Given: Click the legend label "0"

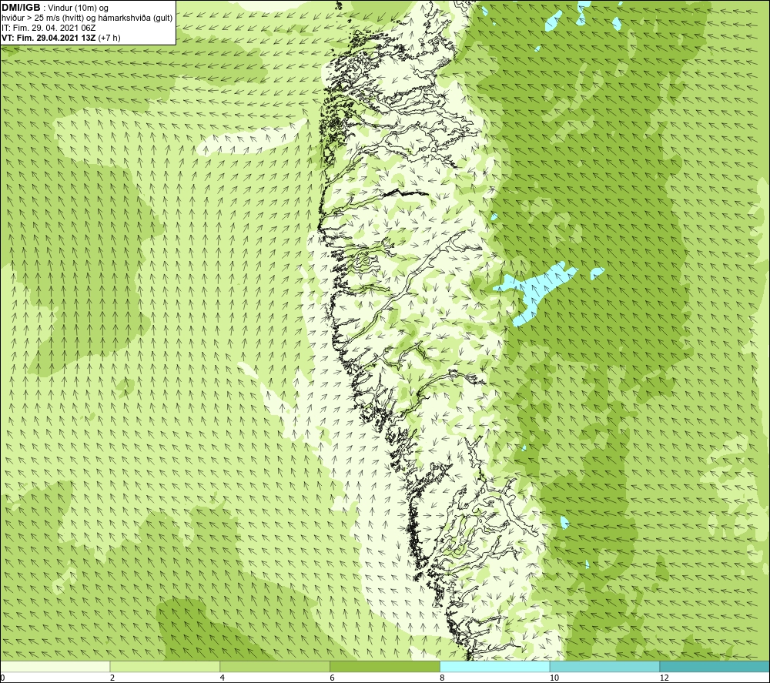Looking at the screenshot, I should pyautogui.click(x=3, y=678).
